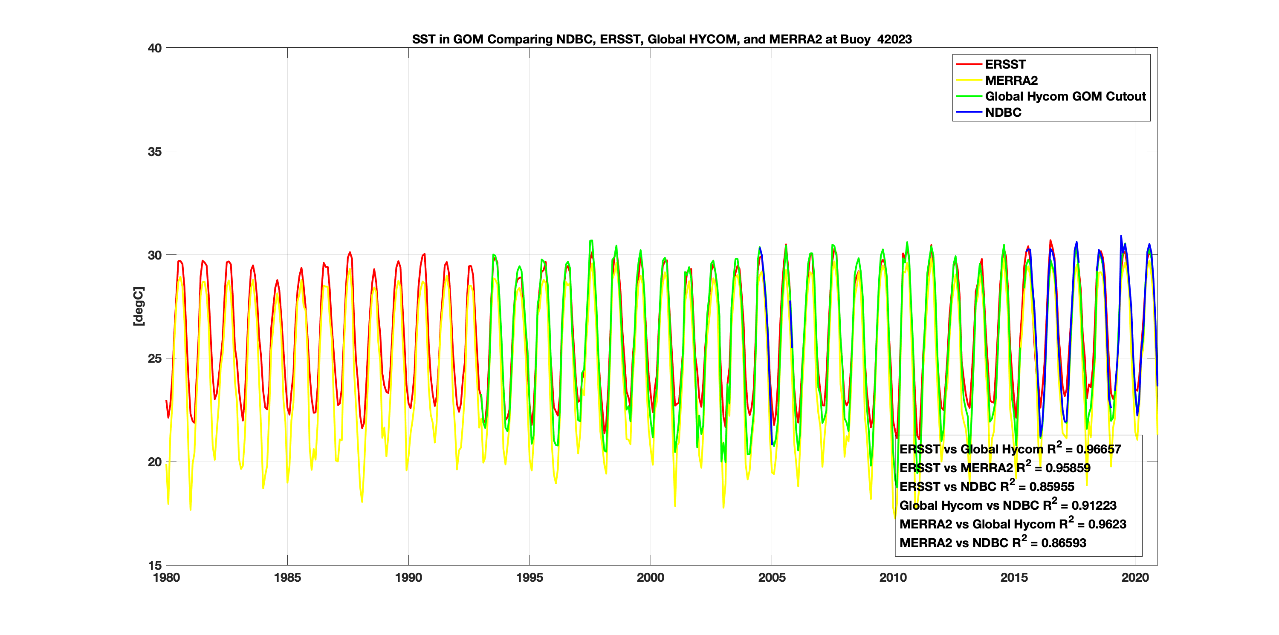The height and width of the screenshot is (635, 1279).
Task: Click the red ERSST legend line sample
Action: tap(969, 64)
